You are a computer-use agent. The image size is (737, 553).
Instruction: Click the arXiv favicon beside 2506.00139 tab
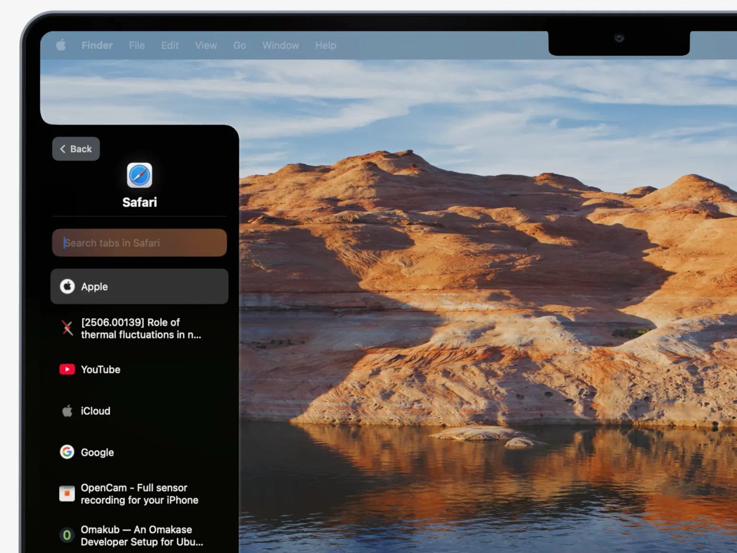click(x=67, y=328)
